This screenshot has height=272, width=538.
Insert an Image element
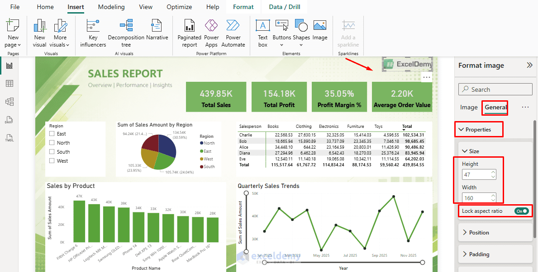[x=320, y=30]
